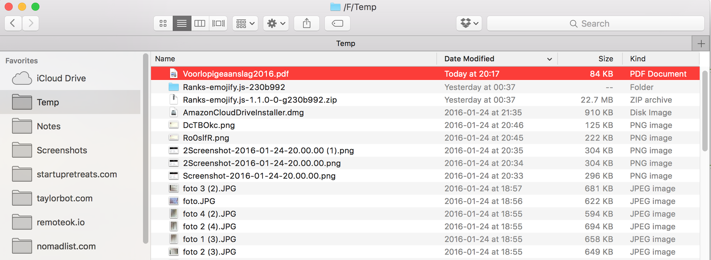Click the PDF icon of Voorlopigeaanslag2016.pdf
This screenshot has height=260, width=711.
point(174,74)
